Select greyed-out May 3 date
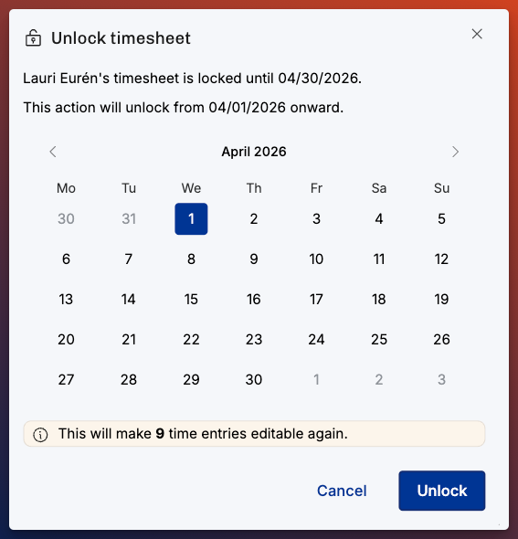Viewport: 518px width, 539px height. pos(441,380)
